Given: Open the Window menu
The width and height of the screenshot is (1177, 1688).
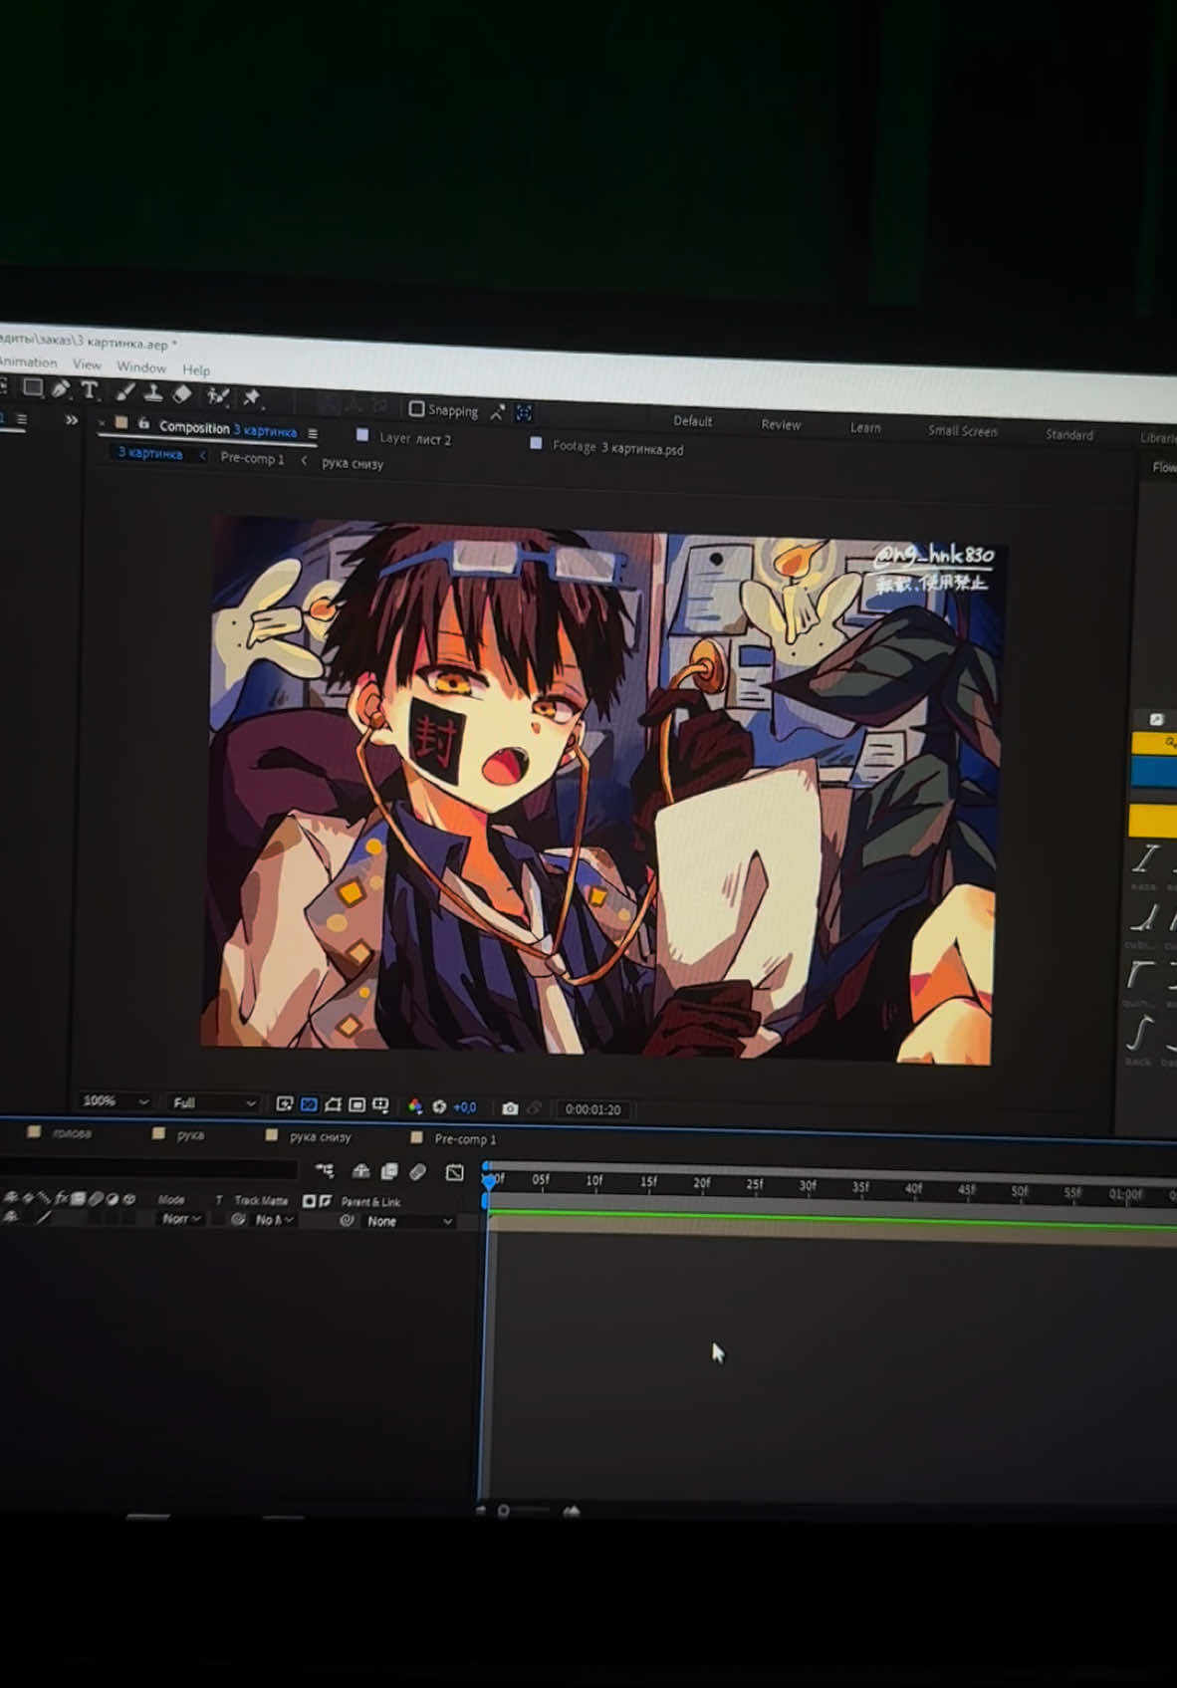Looking at the screenshot, I should pyautogui.click(x=141, y=366).
